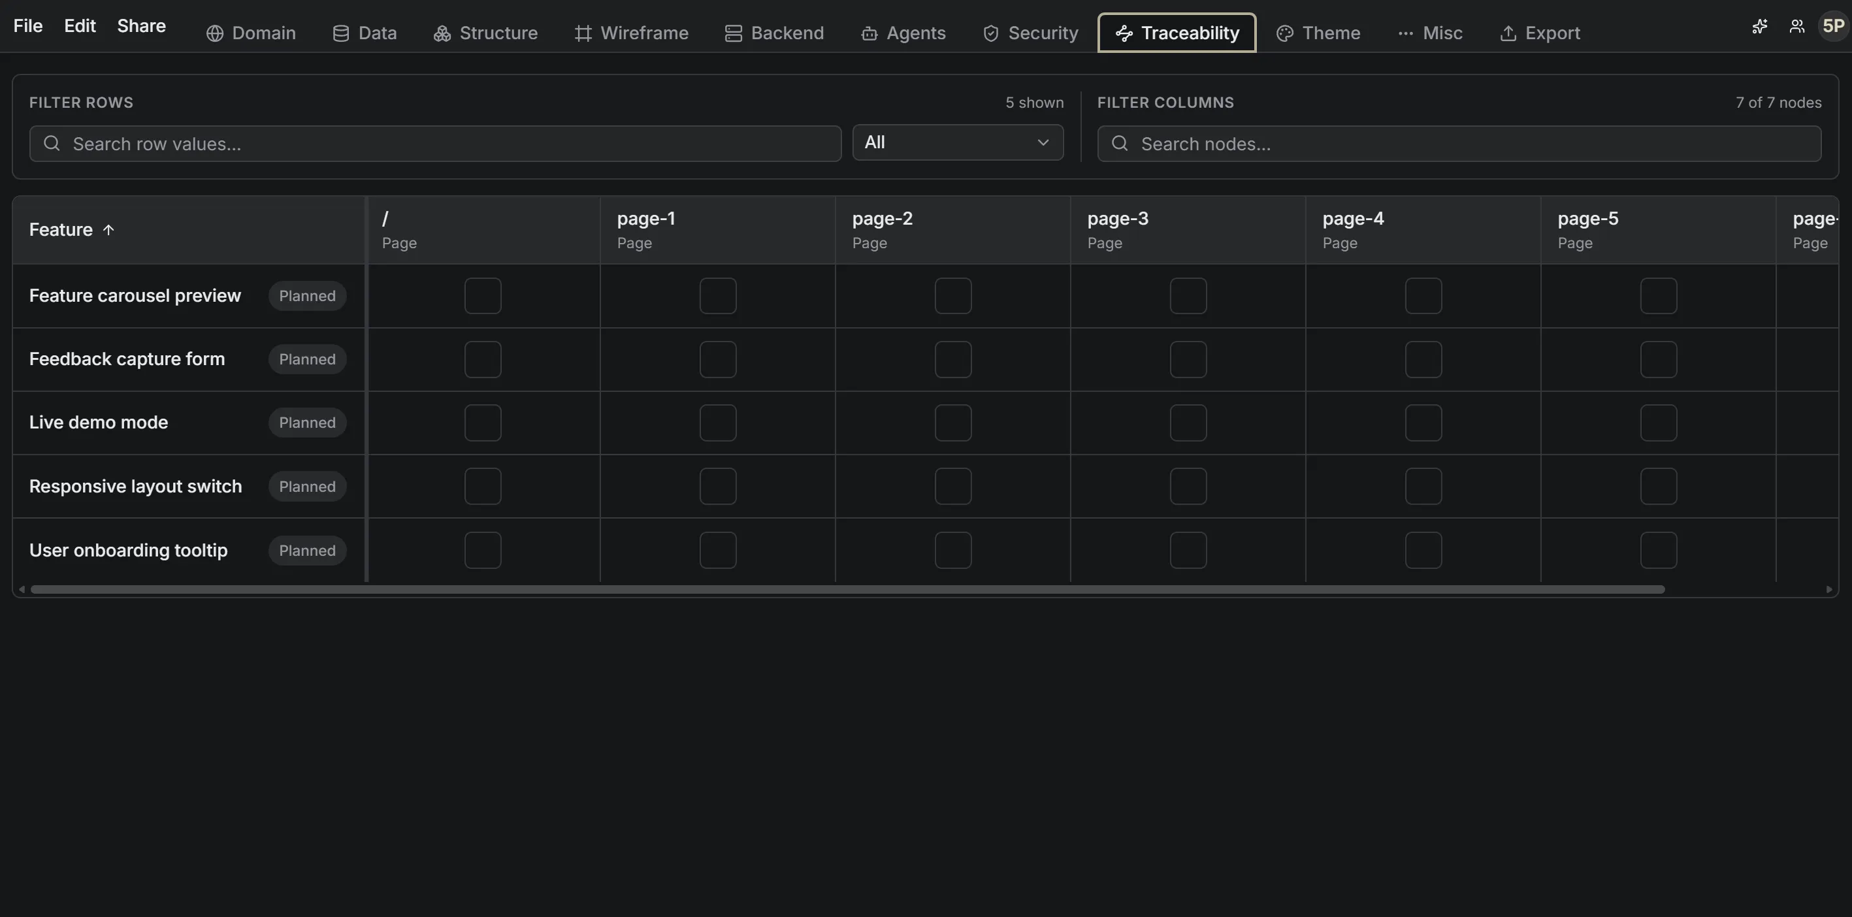Check Live demo mode for page-4
This screenshot has height=917, width=1852.
coord(1423,423)
